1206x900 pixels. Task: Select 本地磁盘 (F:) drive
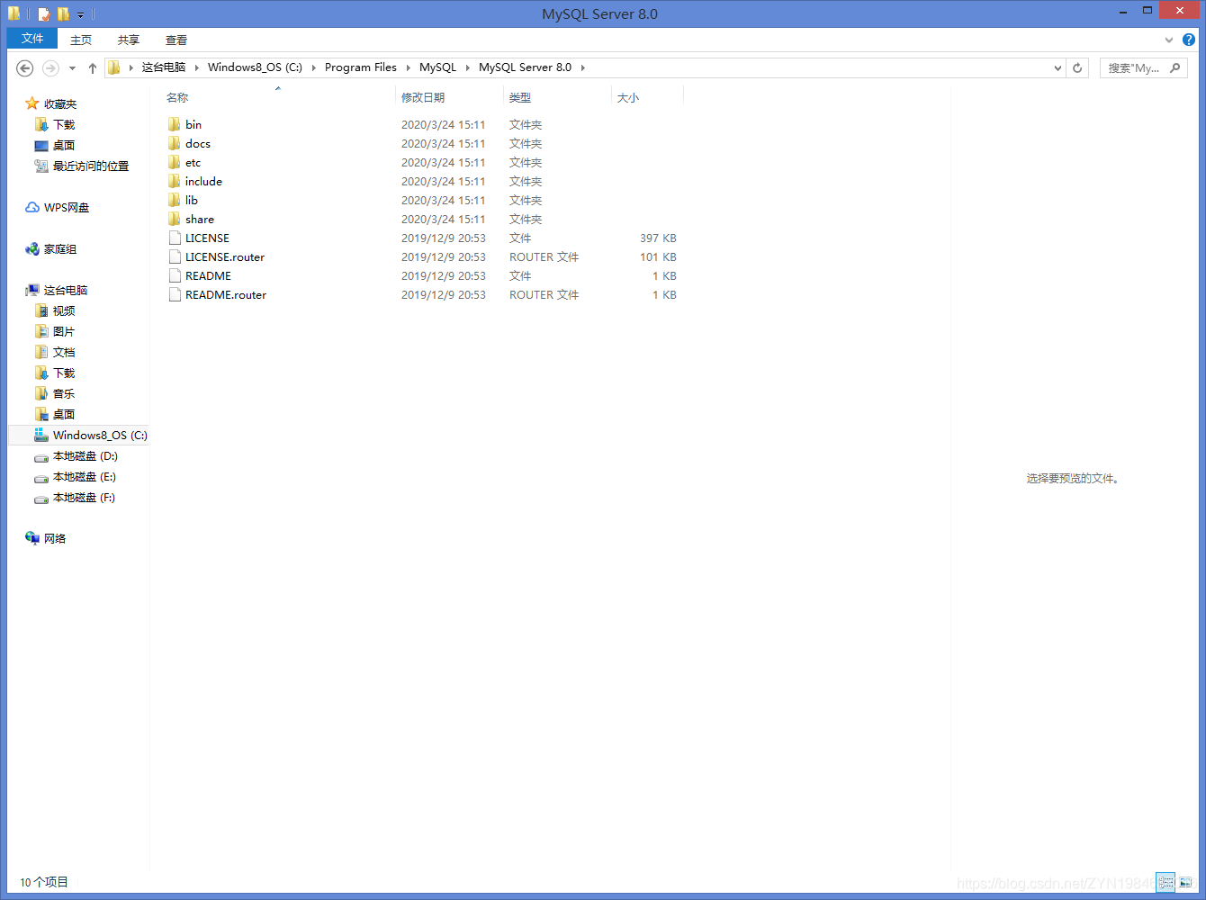(x=75, y=498)
